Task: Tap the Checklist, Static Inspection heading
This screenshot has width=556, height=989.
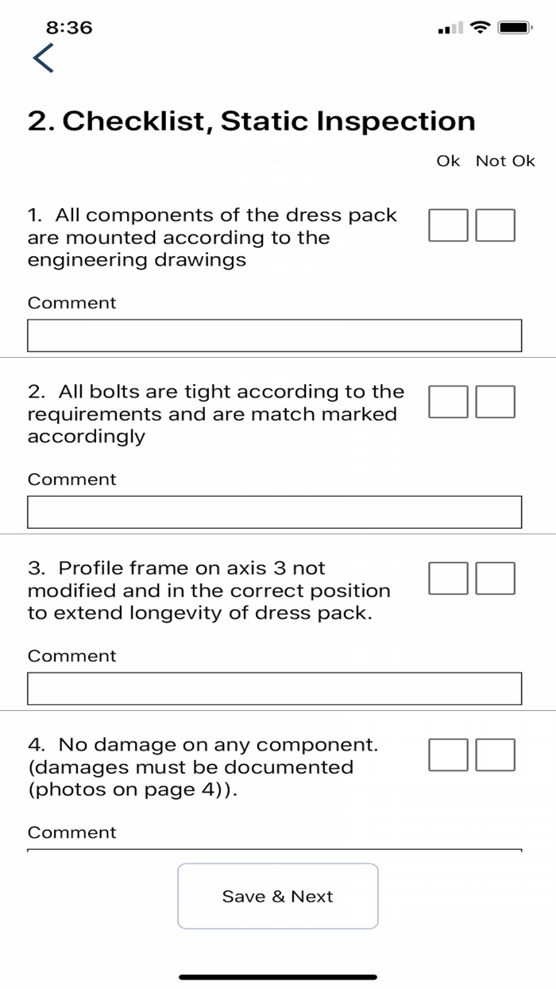Action: (252, 122)
